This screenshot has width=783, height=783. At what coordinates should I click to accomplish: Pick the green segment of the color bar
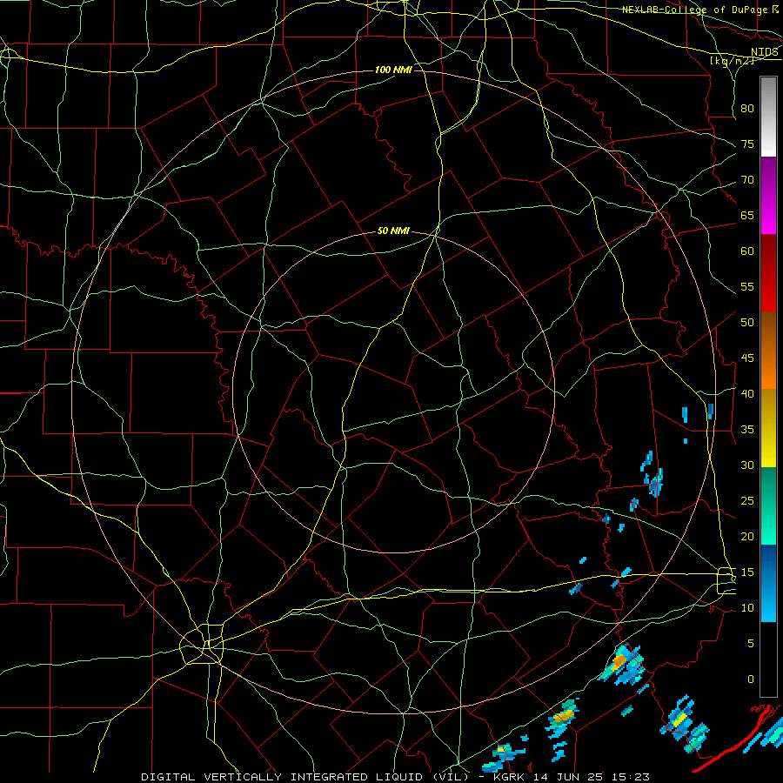click(x=768, y=505)
